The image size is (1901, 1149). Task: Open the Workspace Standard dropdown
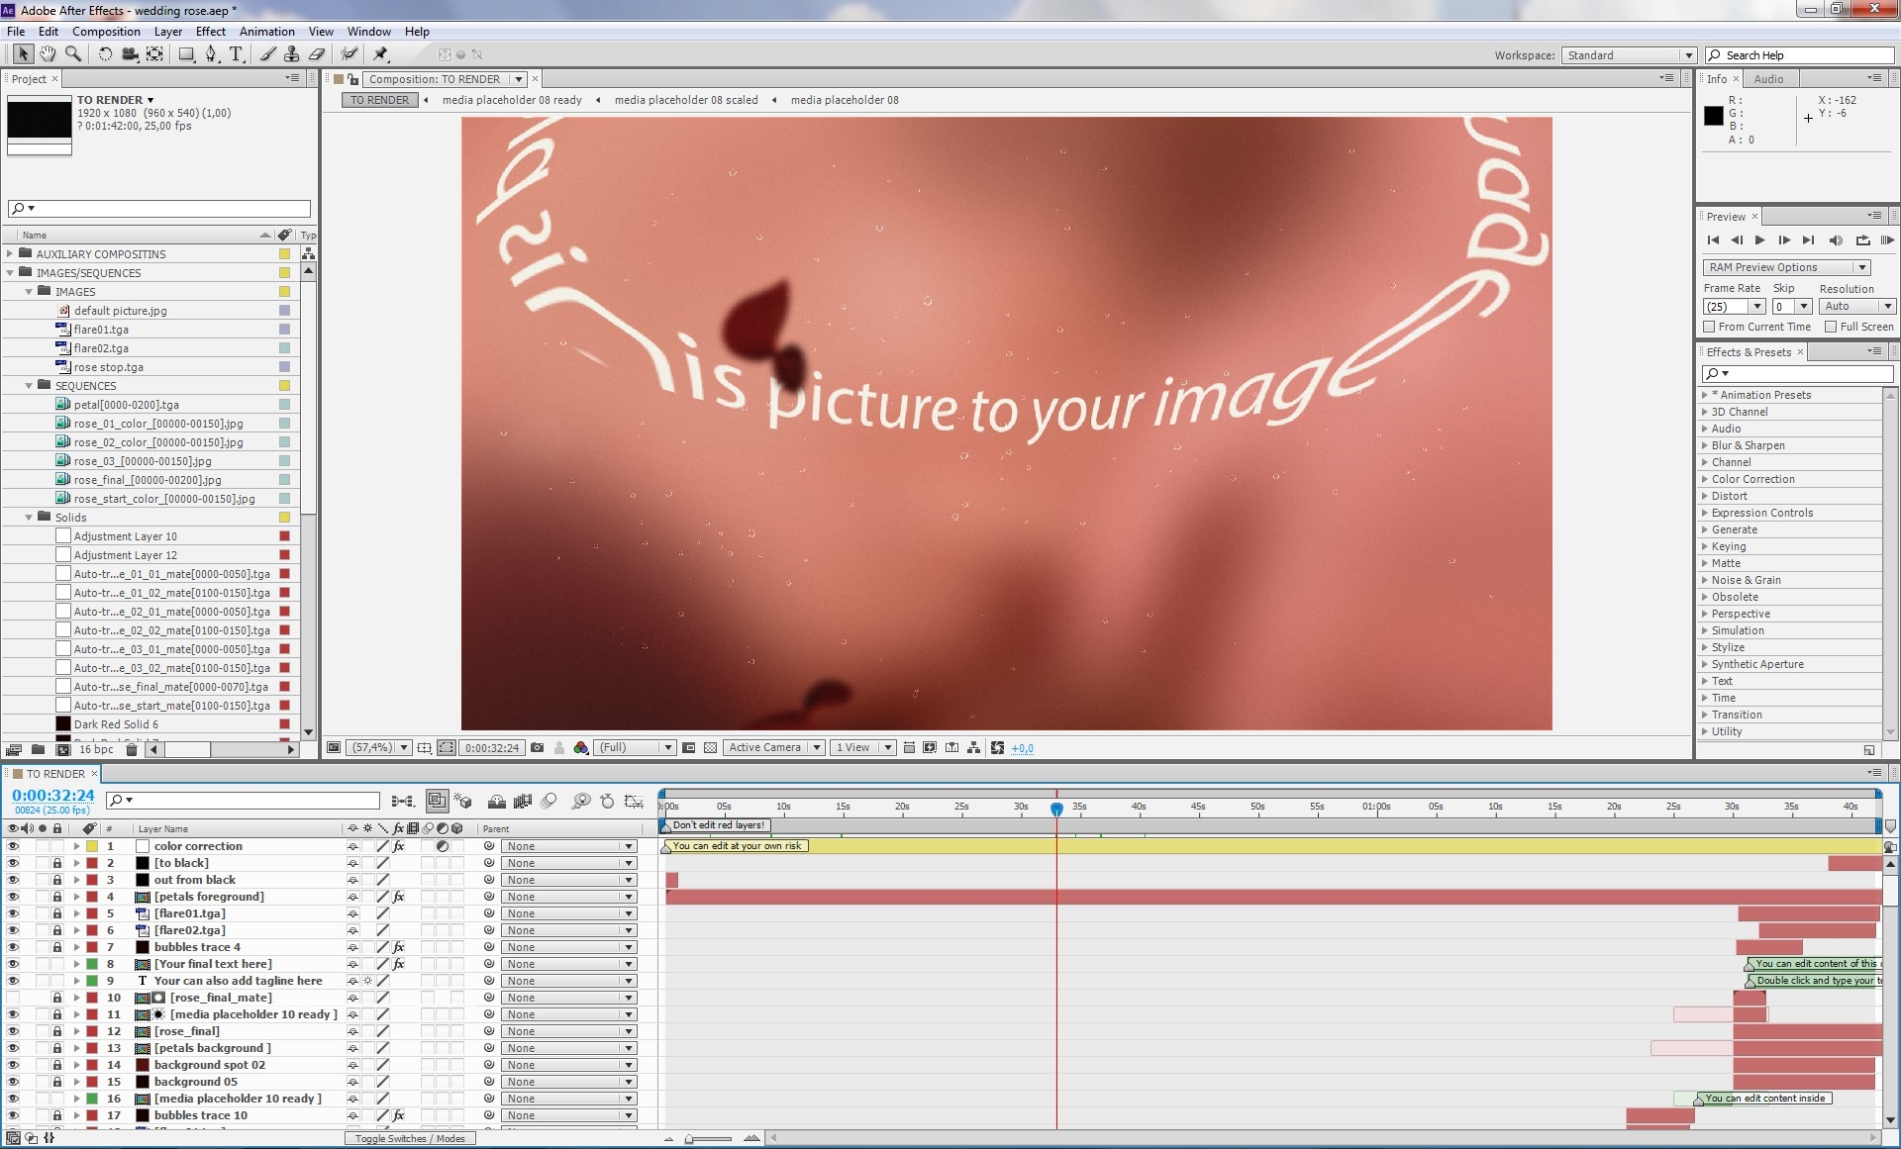pyautogui.click(x=1630, y=55)
